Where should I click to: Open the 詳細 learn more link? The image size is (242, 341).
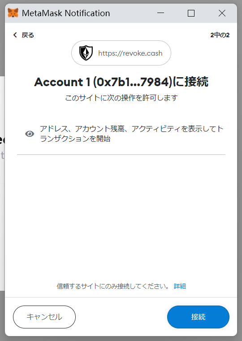[x=180, y=286]
